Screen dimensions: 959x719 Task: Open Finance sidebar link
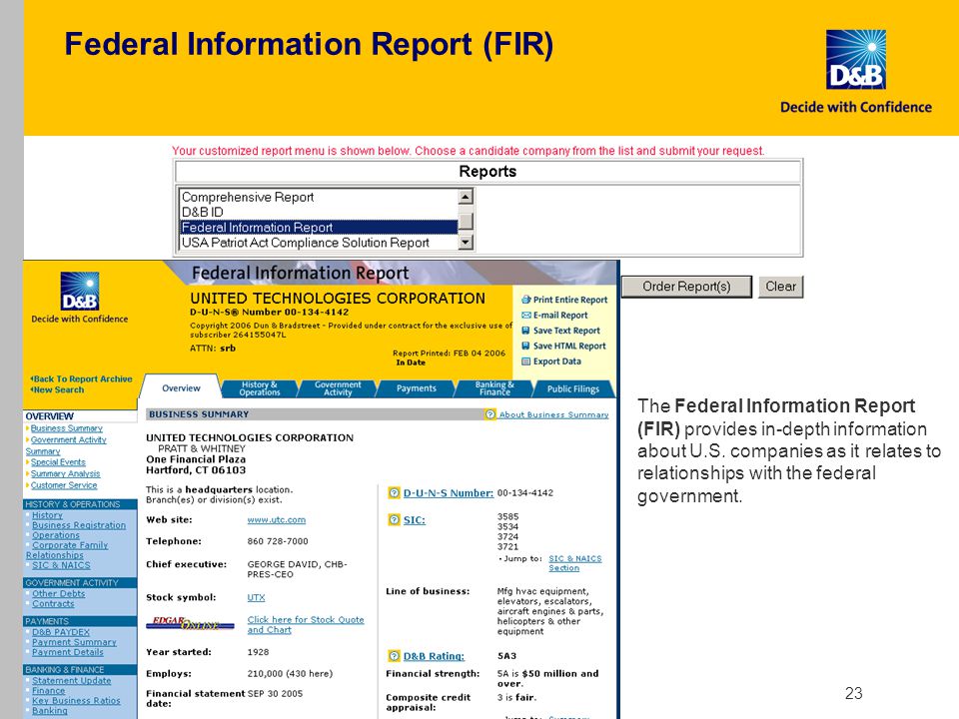coord(48,690)
